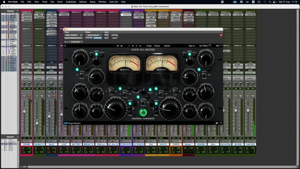Click the Mix knob icon
The width and height of the screenshot is (300, 169).
[221, 46]
